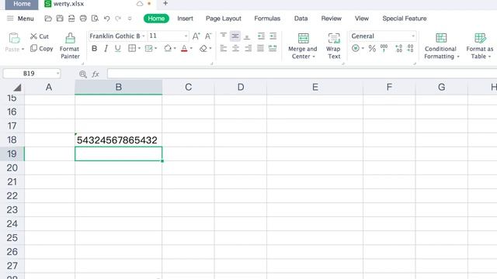Justify the cell text
The height and width of the screenshot is (279, 497).
click(x=260, y=48)
